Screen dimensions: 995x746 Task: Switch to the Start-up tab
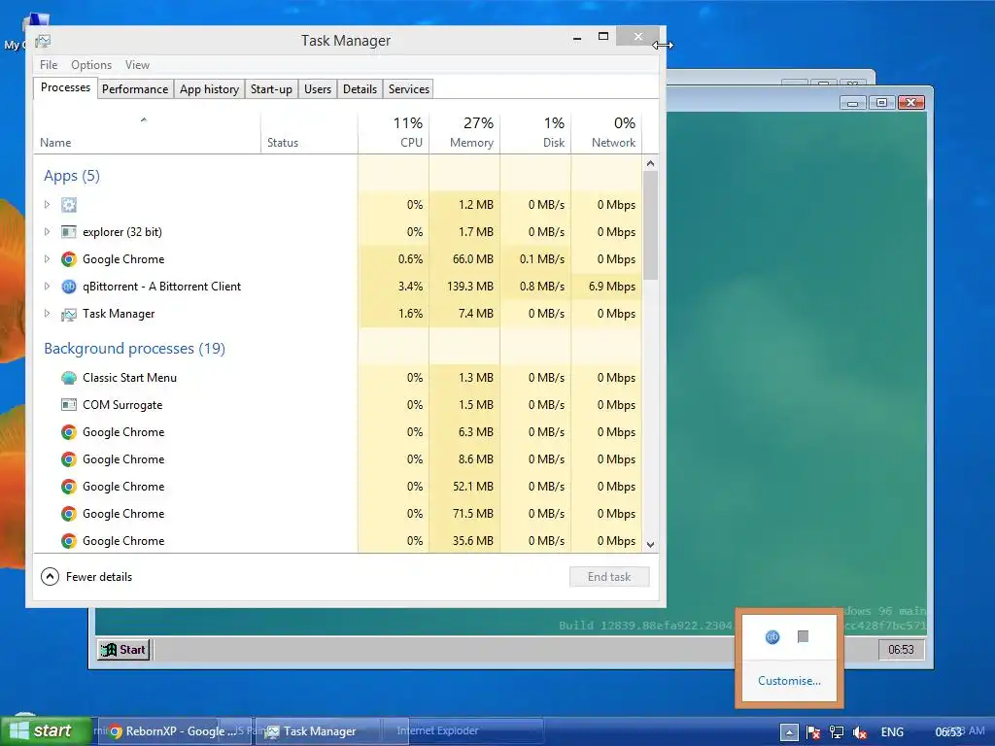(x=272, y=89)
